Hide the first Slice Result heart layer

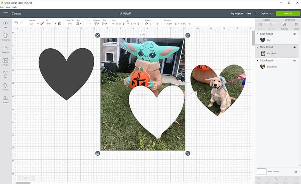pyautogui.click(x=295, y=34)
